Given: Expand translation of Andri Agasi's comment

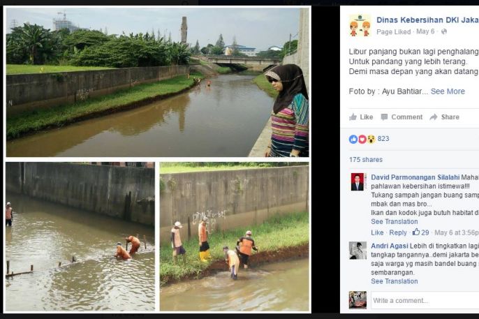Looking at the screenshot, I should coord(394,281).
